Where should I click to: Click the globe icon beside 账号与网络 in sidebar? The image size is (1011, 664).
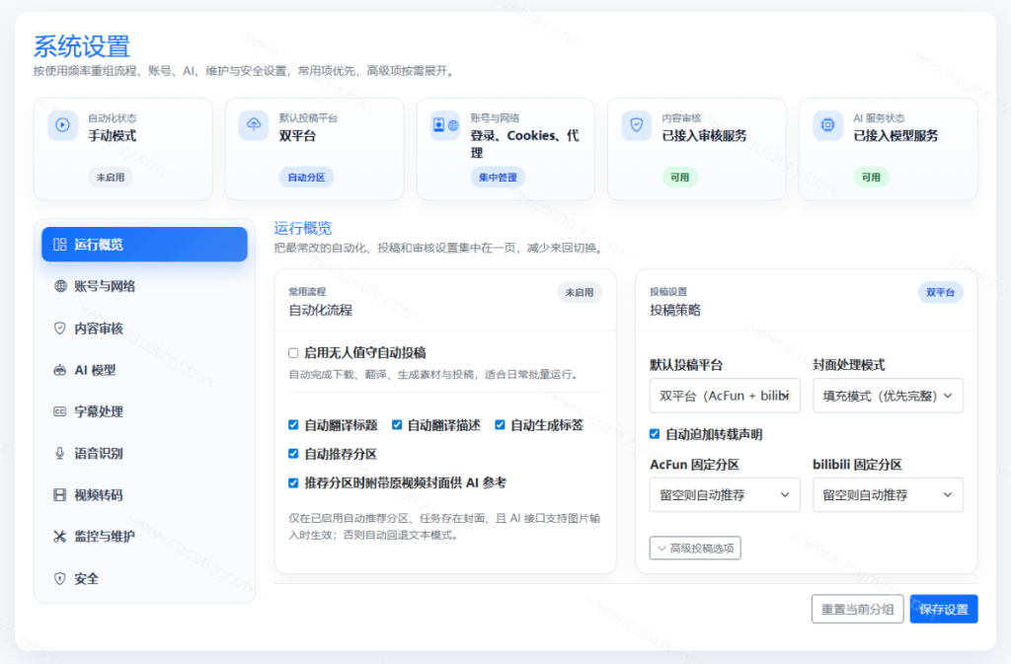click(x=60, y=286)
